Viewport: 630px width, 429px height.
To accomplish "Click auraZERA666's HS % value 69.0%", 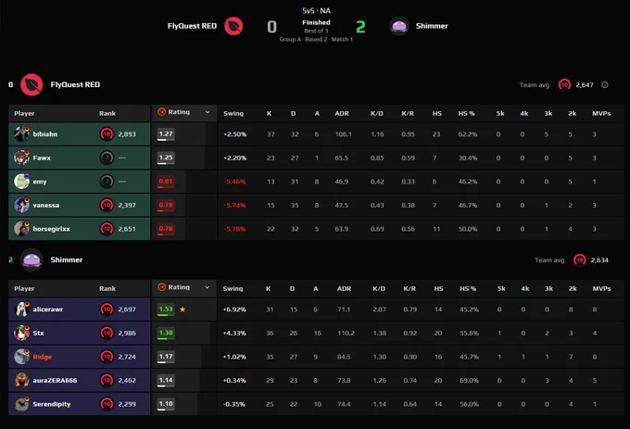I will (469, 381).
